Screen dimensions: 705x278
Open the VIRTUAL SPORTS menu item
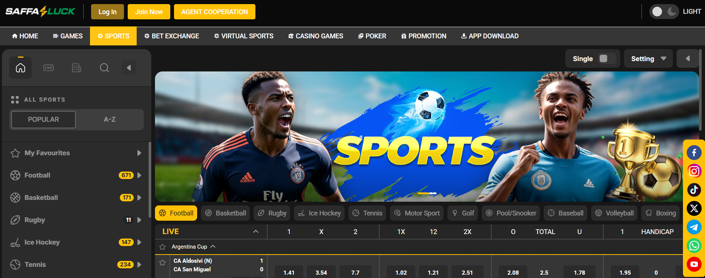(244, 36)
